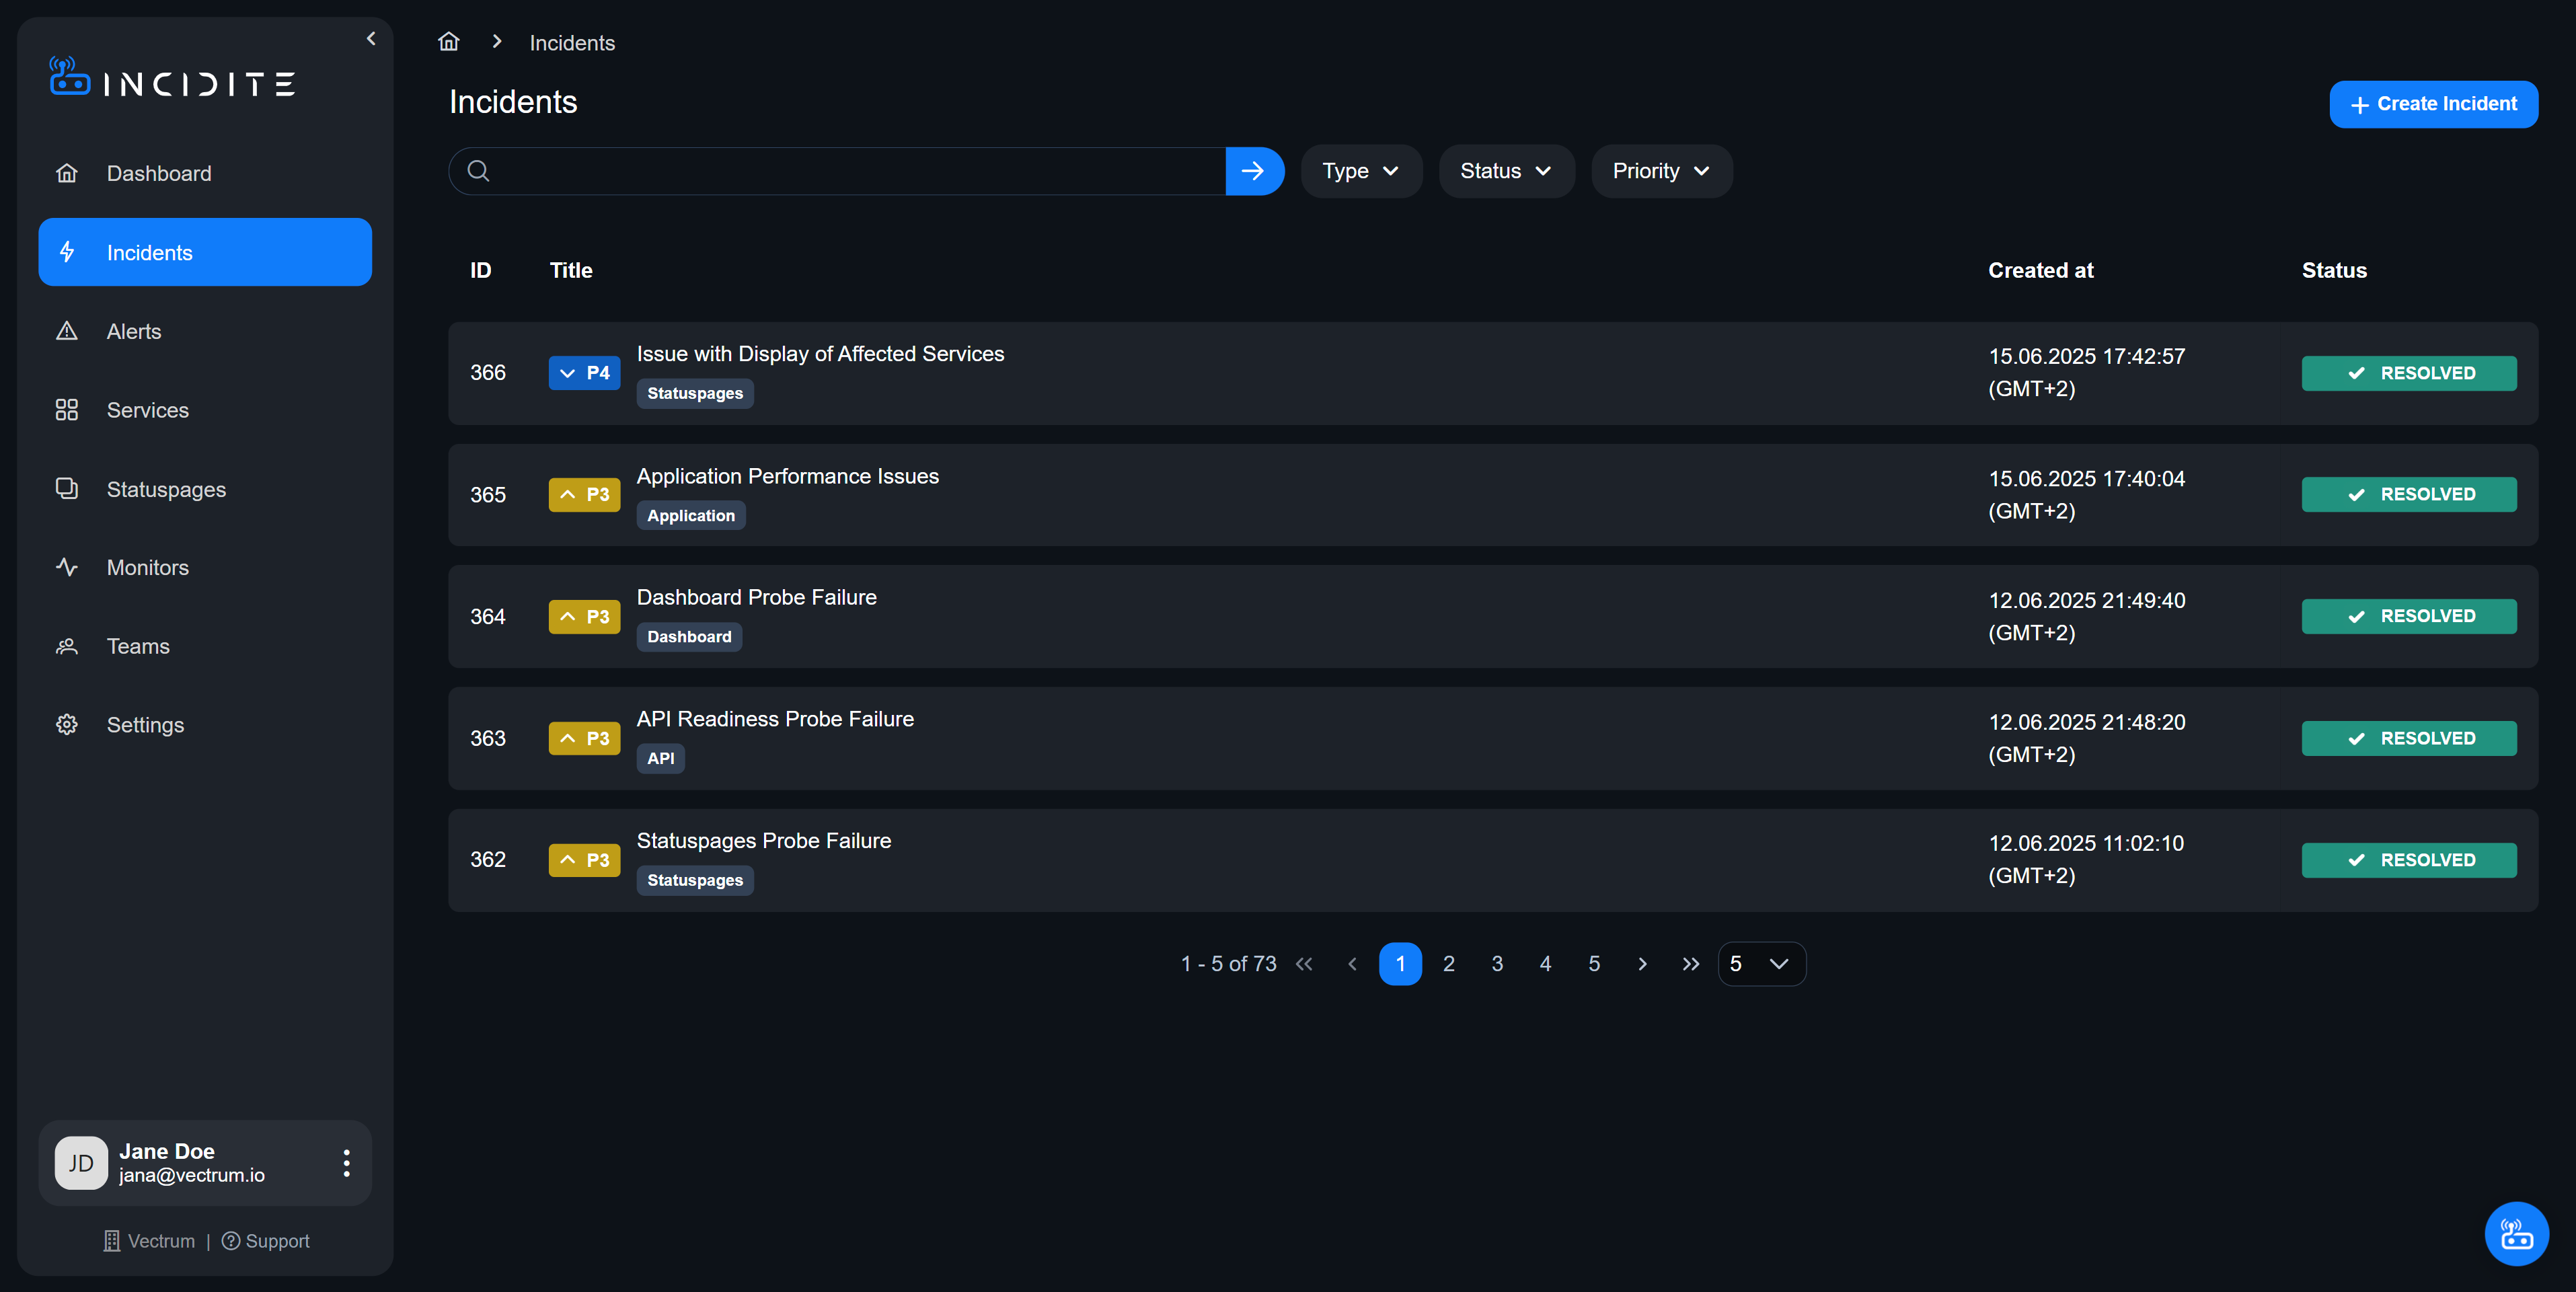Expand the Status filter dropdown
Image resolution: width=2576 pixels, height=1292 pixels.
coord(1505,171)
